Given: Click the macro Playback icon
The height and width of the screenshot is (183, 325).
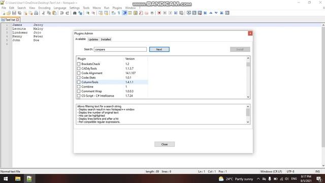Looking at the screenshot, I should [x=170, y=13].
